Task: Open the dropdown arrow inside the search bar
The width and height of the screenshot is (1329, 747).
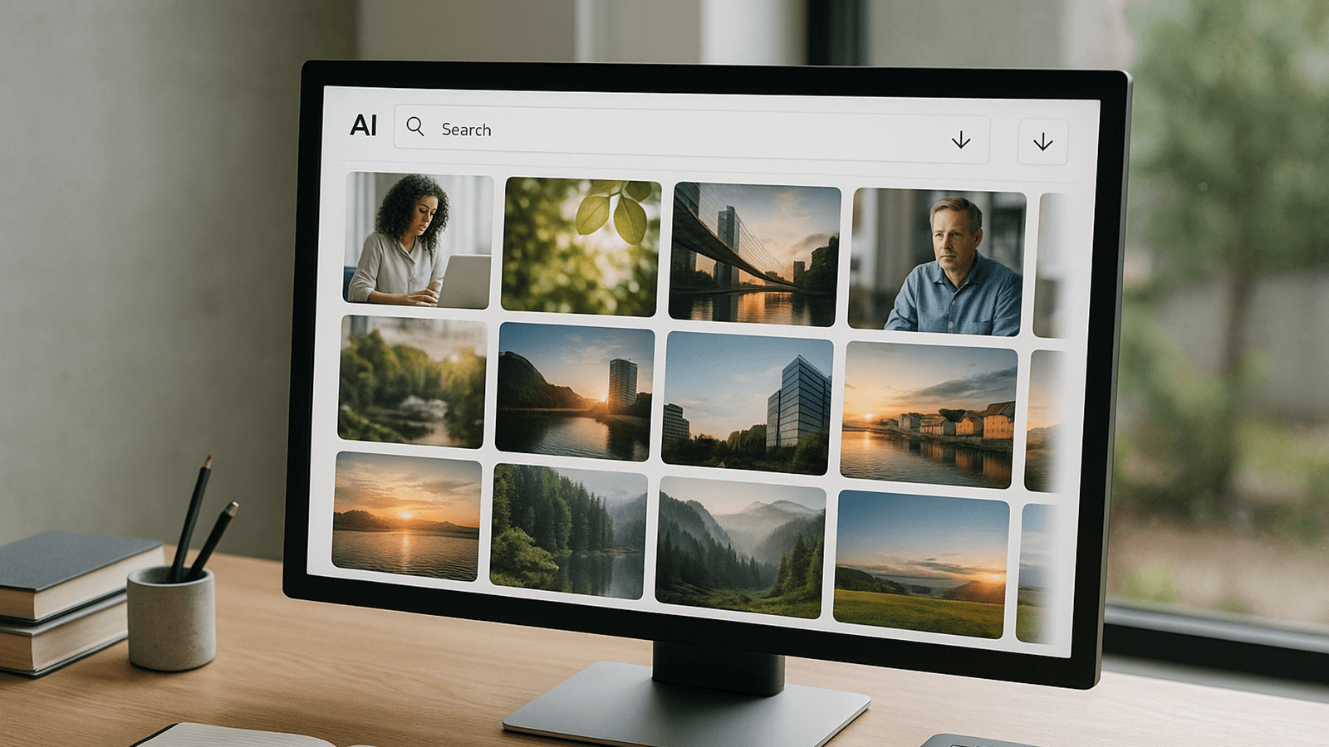Action: point(961,139)
